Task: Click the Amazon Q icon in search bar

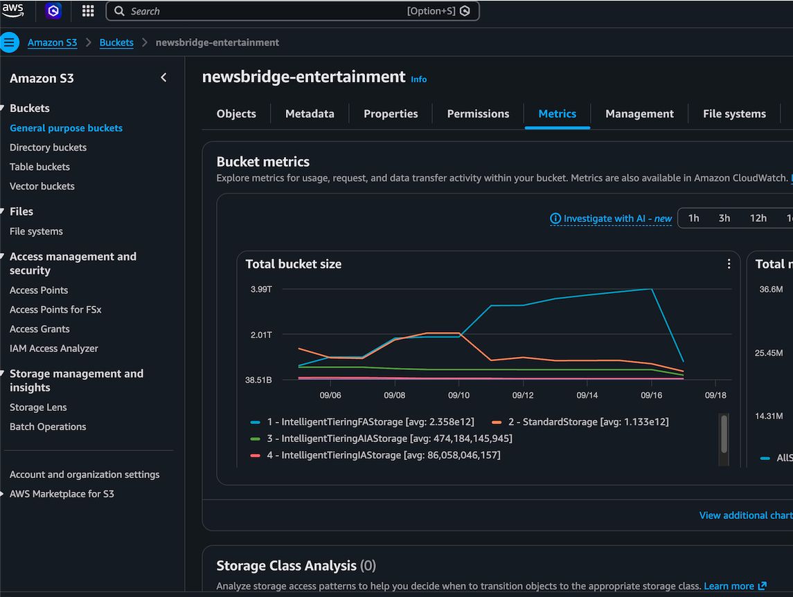Action: click(x=465, y=11)
